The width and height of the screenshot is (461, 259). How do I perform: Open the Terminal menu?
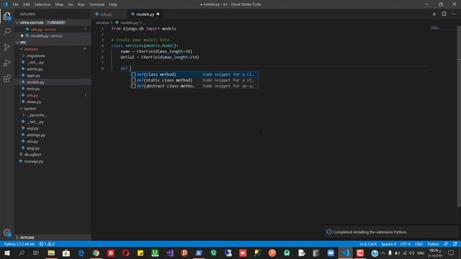click(x=97, y=4)
